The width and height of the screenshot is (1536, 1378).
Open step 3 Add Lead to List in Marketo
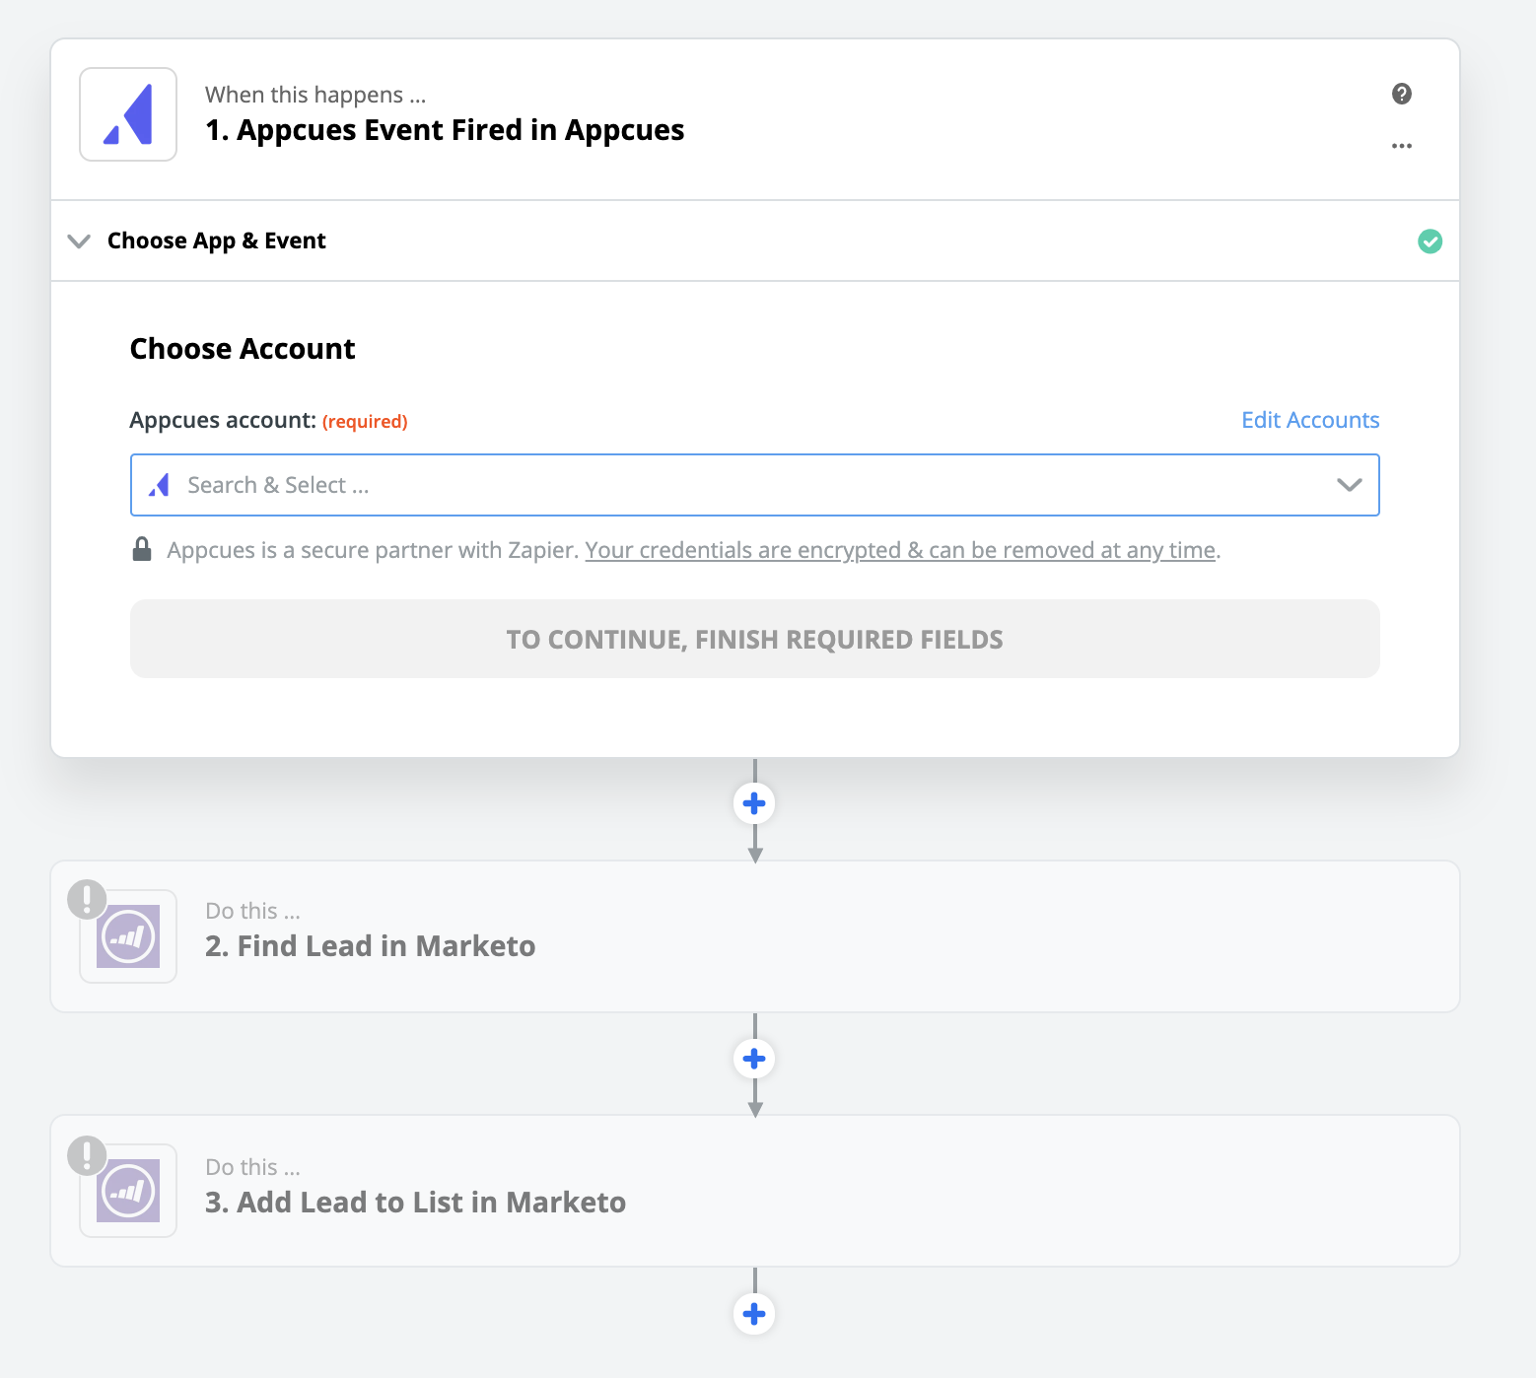(x=754, y=1191)
